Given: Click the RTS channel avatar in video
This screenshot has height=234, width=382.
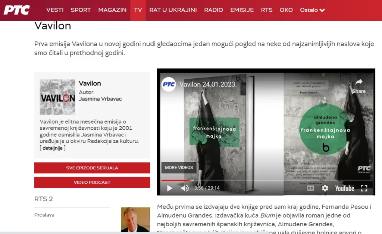Looking at the screenshot, I should pos(169,84).
